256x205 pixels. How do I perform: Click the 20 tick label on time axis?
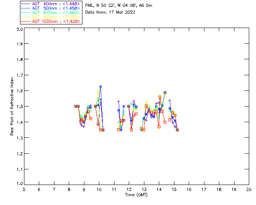click(248, 189)
